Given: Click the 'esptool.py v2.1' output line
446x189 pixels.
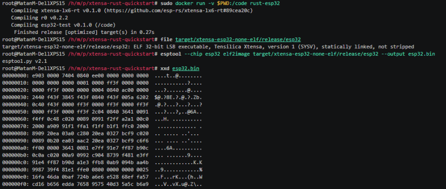Looking at the screenshot, I should coord(24,61).
